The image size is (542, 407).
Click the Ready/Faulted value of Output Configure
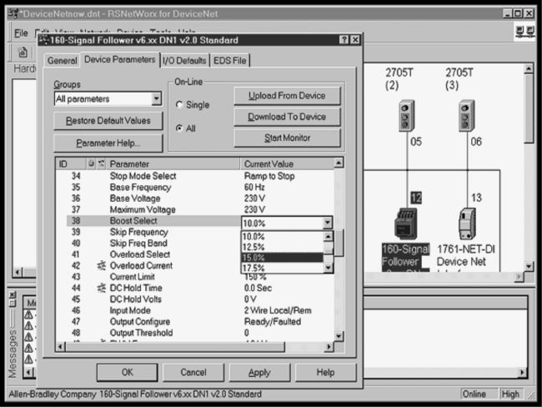(273, 322)
